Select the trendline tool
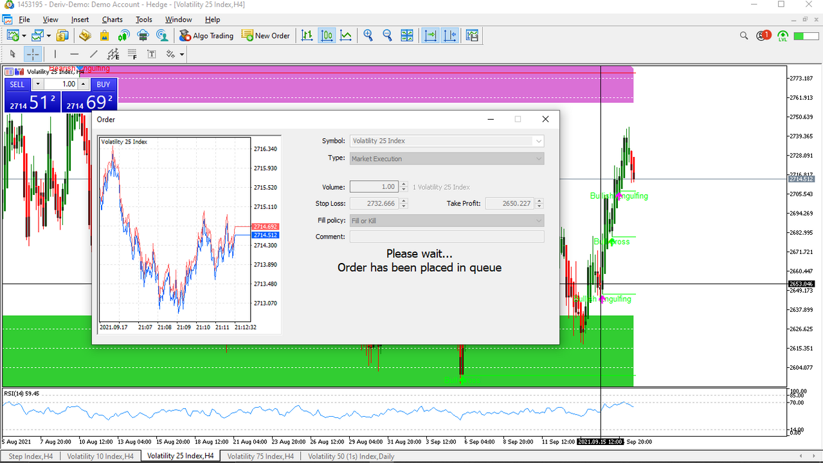Viewport: 823px width, 463px height. tap(94, 54)
